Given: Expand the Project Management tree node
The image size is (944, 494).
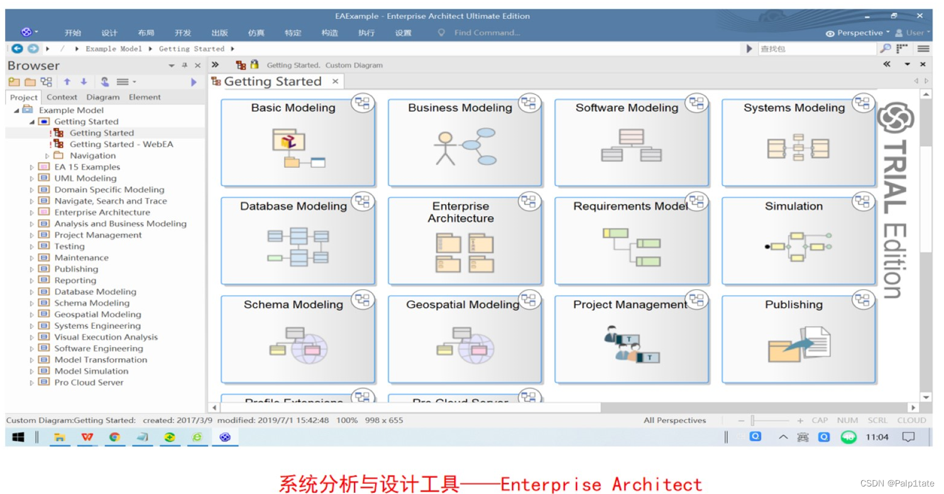Looking at the screenshot, I should click(32, 235).
